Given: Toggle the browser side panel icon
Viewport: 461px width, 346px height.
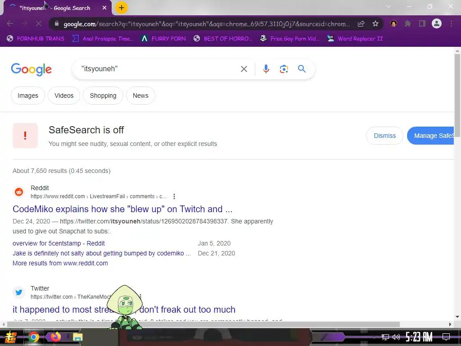Looking at the screenshot, I should pyautogui.click(x=422, y=23).
